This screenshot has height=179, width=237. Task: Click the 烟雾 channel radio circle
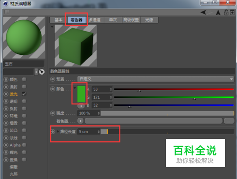click(6, 123)
